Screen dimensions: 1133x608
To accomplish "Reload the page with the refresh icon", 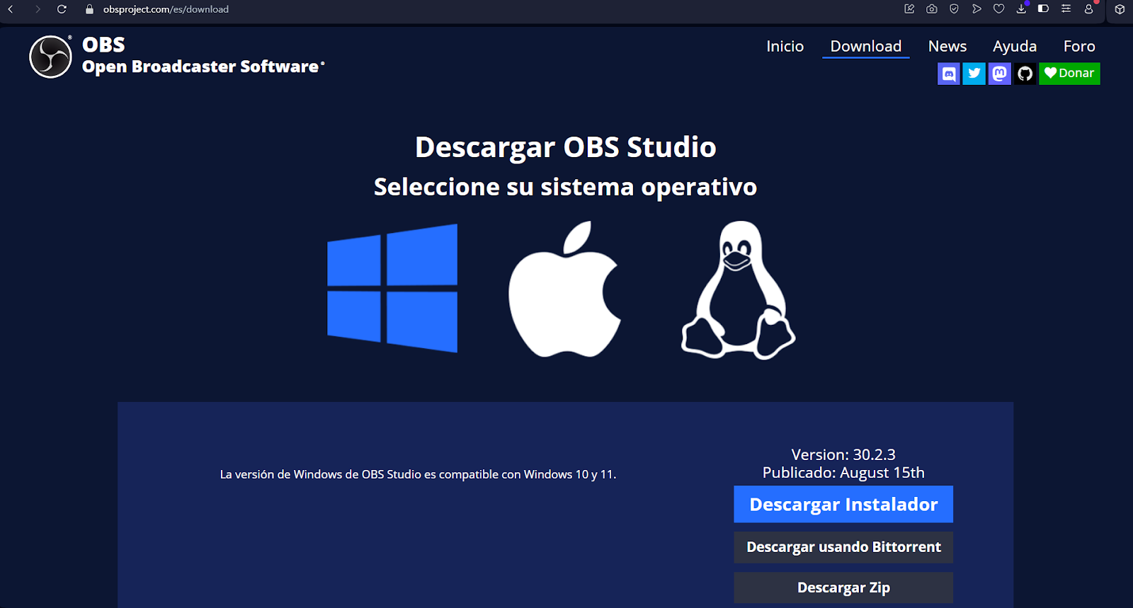I will pos(62,9).
